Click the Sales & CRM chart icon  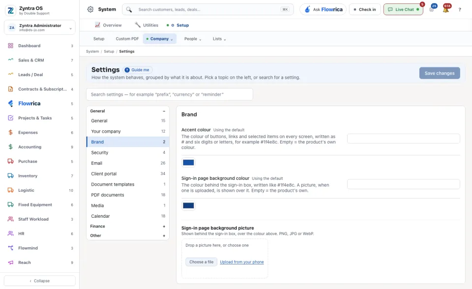point(10,60)
